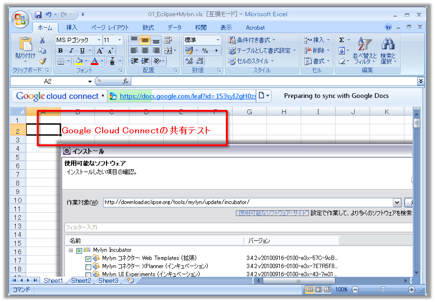The height and width of the screenshot is (302, 435).
Task: Click the Office button orb
Action: [x=20, y=20]
